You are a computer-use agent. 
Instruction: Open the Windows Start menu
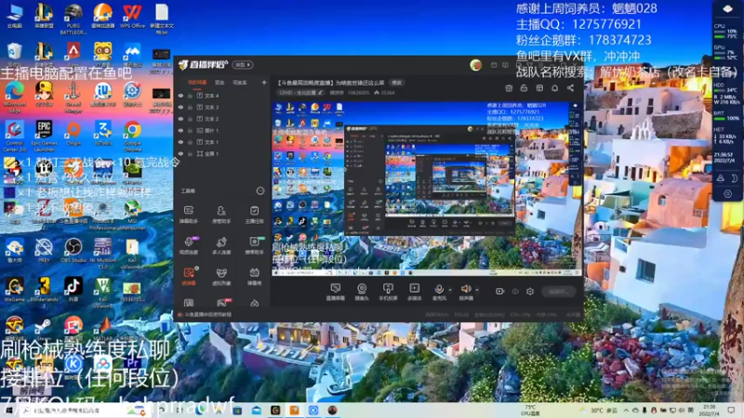pyautogui.click(x=8, y=411)
